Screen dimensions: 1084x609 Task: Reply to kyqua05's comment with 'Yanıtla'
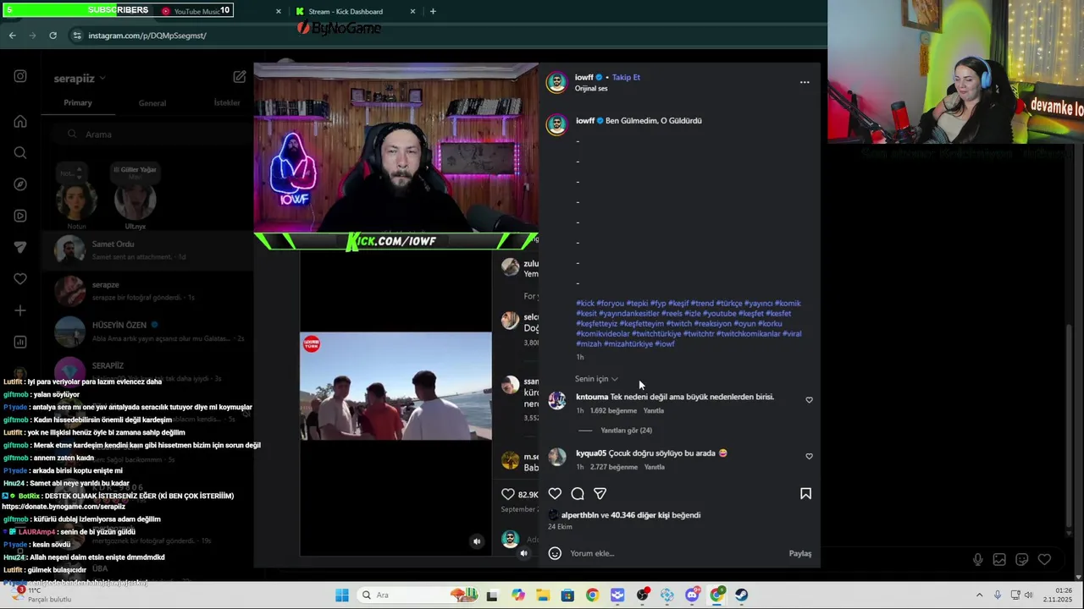[x=654, y=467]
